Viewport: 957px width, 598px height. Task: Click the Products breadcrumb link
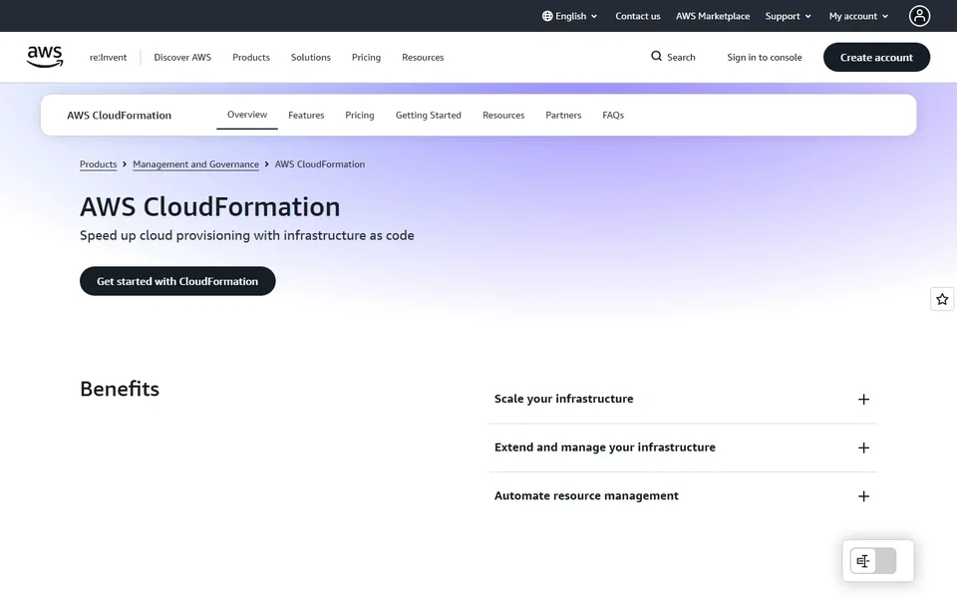pyautogui.click(x=99, y=164)
